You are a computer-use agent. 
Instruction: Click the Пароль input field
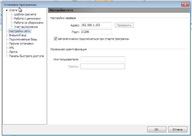pyautogui.click(x=103, y=66)
